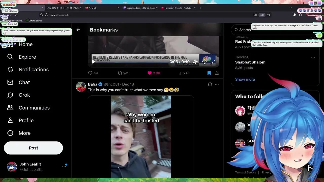Screen dimensions: 324x182
Task: Bookmark this page with star icon
Action: point(269,15)
